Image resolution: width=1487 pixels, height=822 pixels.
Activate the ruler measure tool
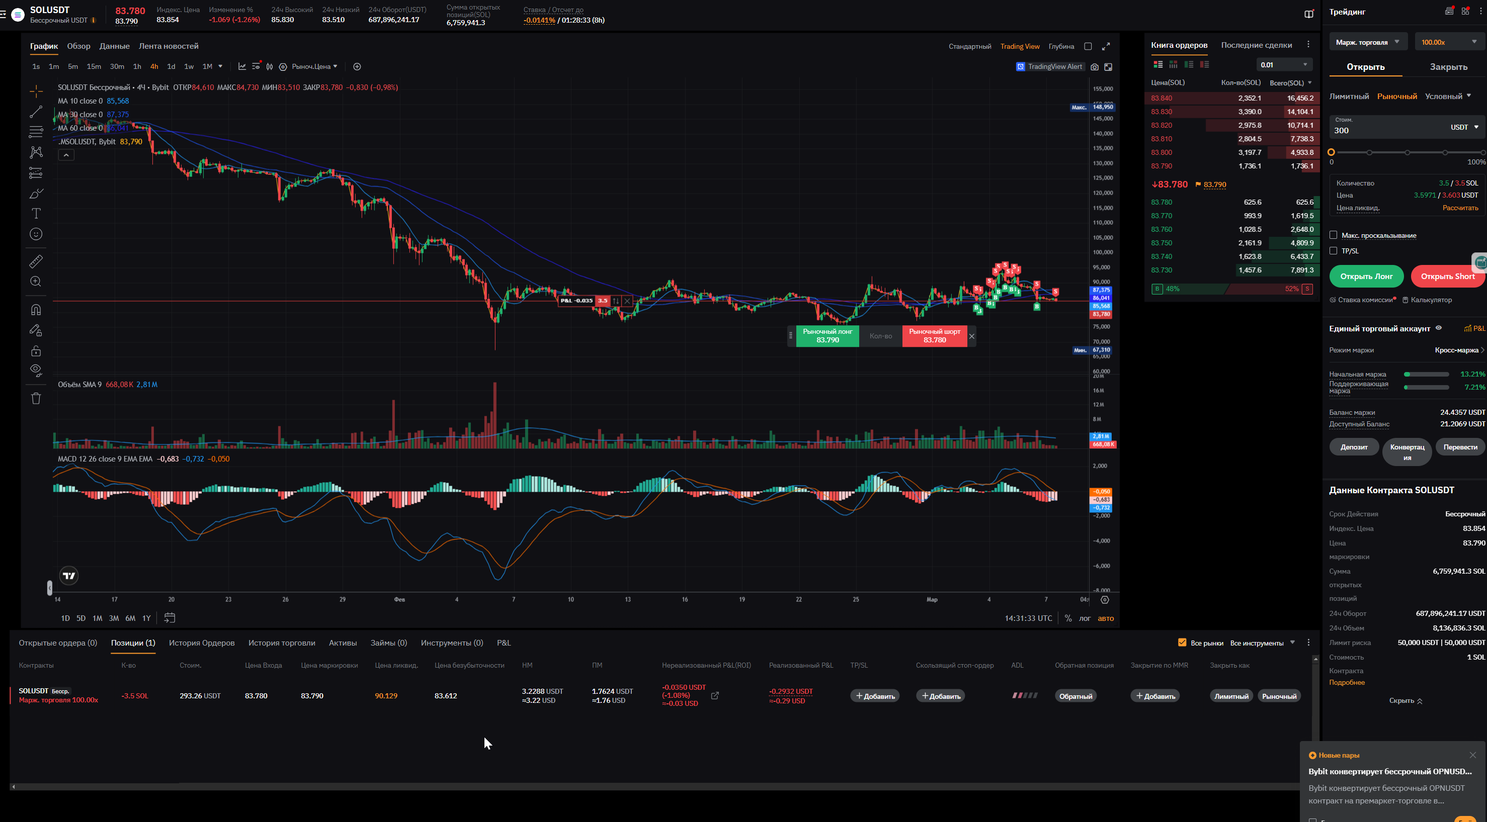(36, 261)
